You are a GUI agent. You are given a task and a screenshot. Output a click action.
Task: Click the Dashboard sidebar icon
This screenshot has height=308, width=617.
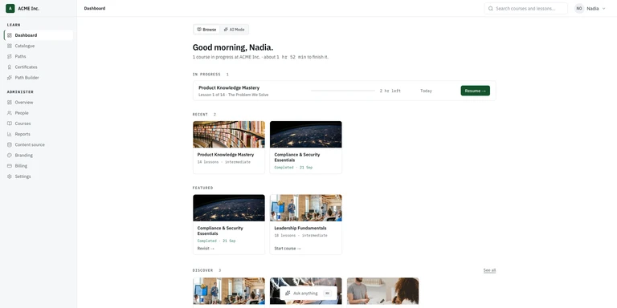click(10, 35)
